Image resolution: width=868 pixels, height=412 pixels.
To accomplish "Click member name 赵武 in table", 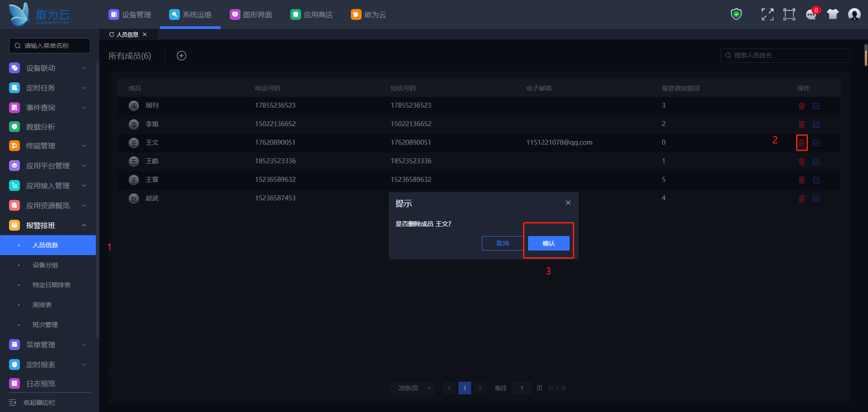I will pyautogui.click(x=152, y=198).
